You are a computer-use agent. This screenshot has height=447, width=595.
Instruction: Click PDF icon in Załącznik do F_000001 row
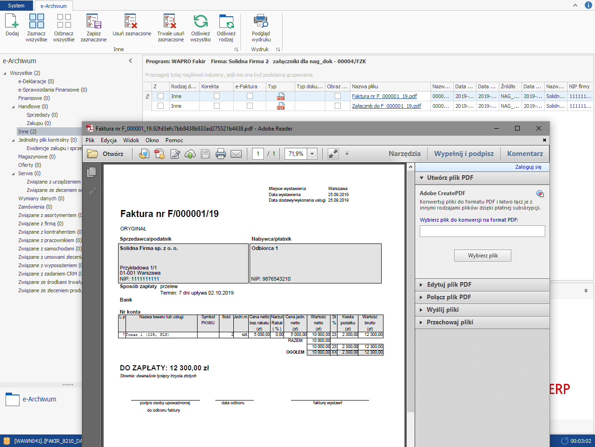[x=281, y=106]
